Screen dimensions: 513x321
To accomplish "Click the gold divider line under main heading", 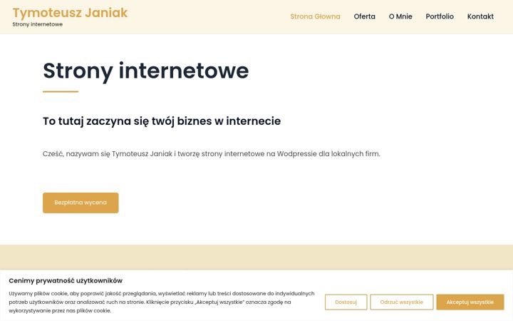I will point(61,92).
